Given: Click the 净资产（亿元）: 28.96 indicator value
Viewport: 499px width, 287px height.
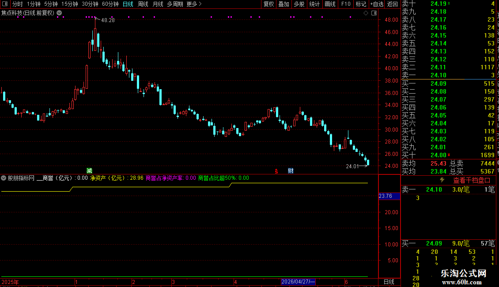Looking at the screenshot, I should click(117, 178).
